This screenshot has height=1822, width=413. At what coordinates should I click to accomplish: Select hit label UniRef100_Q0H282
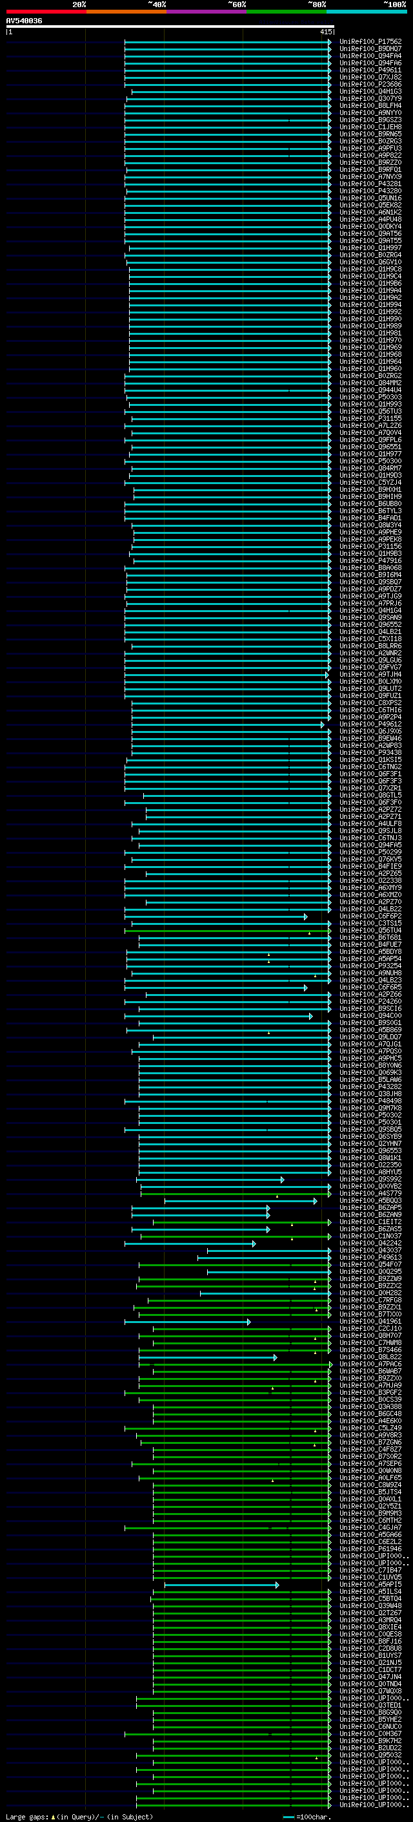point(370,1293)
